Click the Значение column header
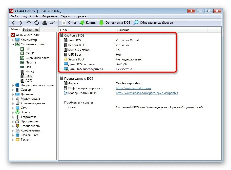The width and height of the screenshot is (231, 170). click(161, 30)
